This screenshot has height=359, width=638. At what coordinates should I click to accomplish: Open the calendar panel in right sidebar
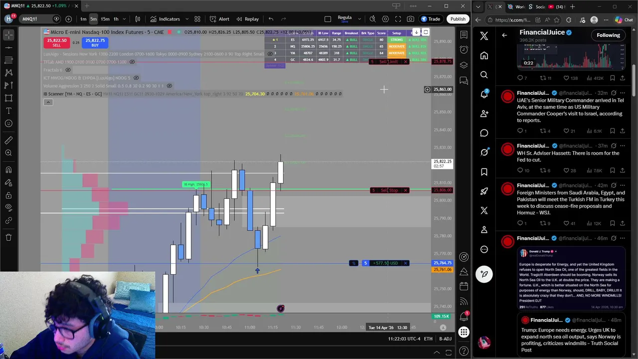464,286
